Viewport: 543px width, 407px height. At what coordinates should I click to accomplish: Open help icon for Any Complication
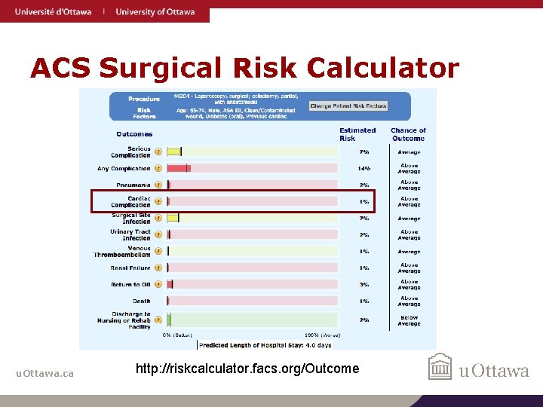(x=158, y=168)
